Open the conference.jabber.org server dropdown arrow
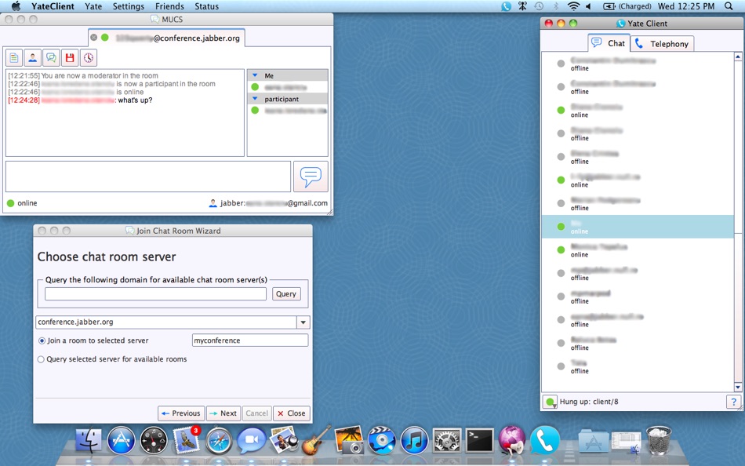Image resolution: width=745 pixels, height=466 pixels. (303, 322)
